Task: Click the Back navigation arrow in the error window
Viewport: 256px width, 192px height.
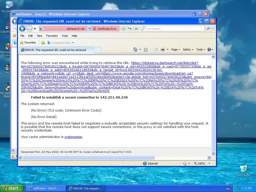Action: point(22,29)
